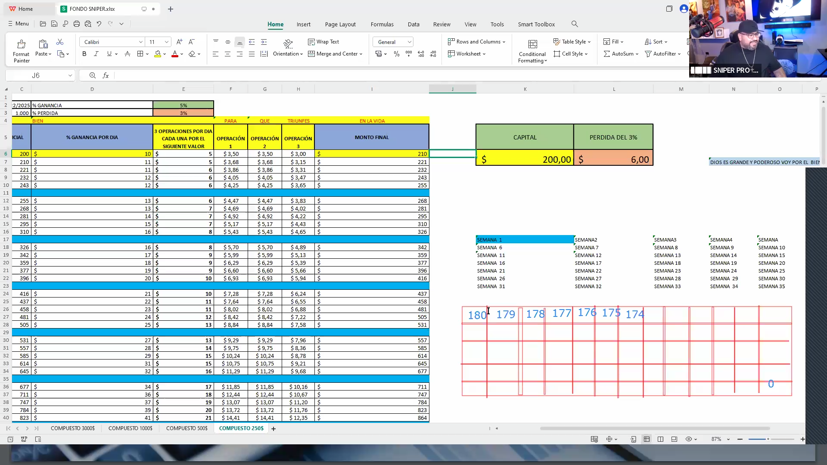This screenshot has width=827, height=465.
Task: Click the AutoSum button
Action: tap(620, 54)
